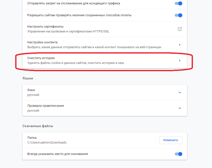212x168 pixels.
Task: Expand the Язык language chevron
Action: coord(180,92)
